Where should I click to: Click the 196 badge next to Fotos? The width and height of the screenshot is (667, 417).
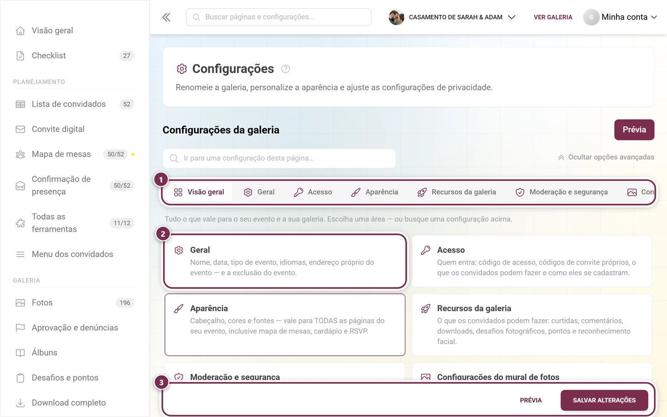125,303
